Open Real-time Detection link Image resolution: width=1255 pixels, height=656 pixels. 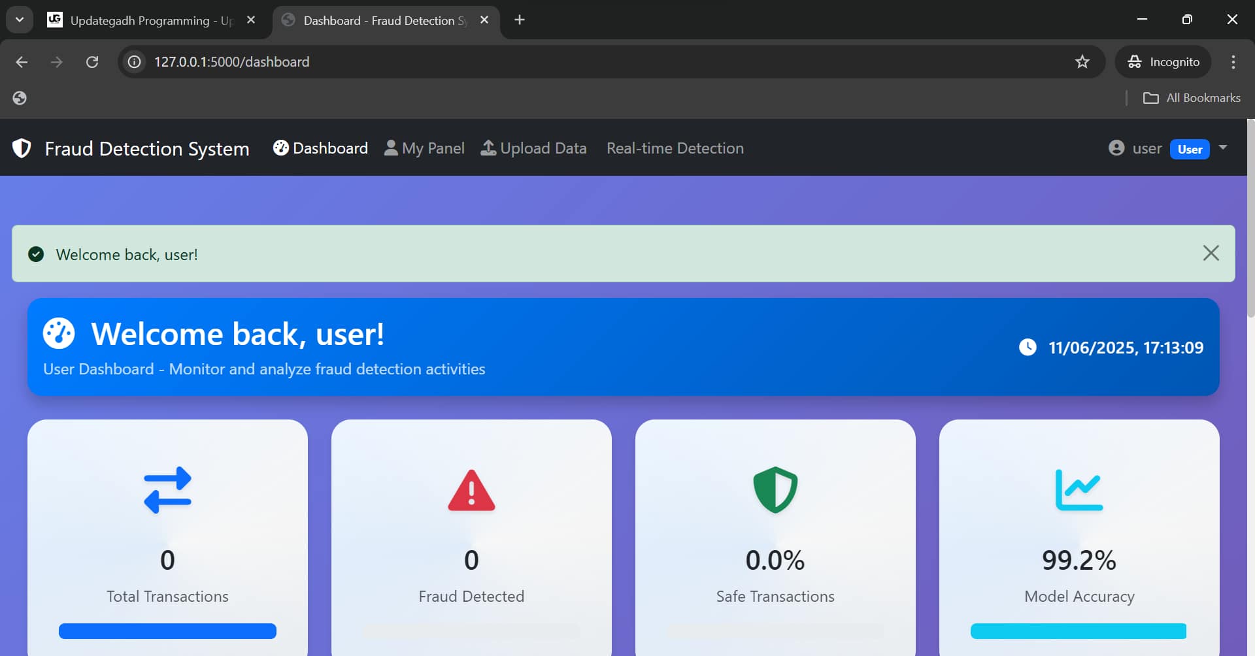(675, 148)
